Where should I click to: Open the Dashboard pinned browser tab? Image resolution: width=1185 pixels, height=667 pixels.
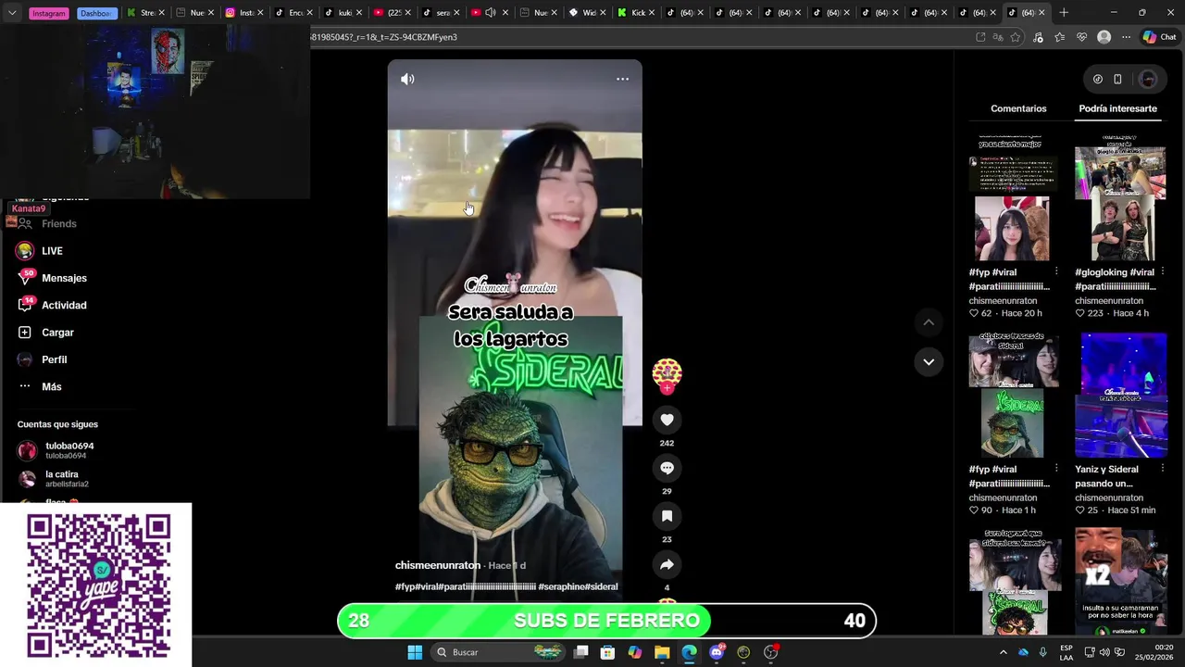pyautogui.click(x=96, y=13)
